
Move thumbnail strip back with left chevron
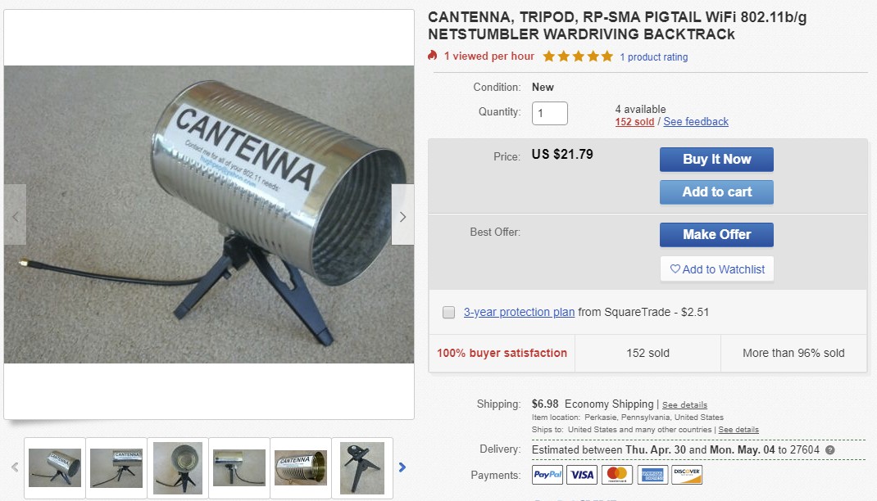tap(15, 467)
